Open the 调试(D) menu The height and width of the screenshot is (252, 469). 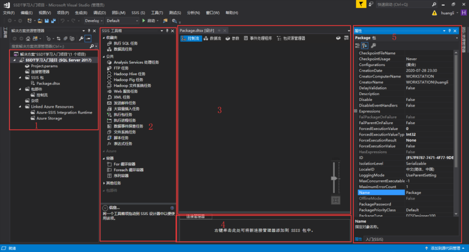coord(99,13)
